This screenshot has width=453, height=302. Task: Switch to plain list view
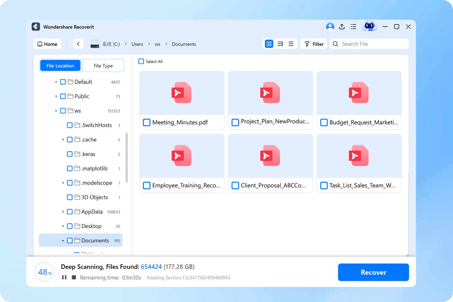click(291, 44)
